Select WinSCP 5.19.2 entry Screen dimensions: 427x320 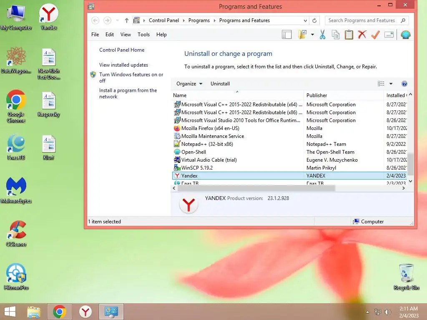tap(289, 167)
